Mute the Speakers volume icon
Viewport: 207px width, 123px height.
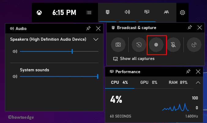click(15, 51)
